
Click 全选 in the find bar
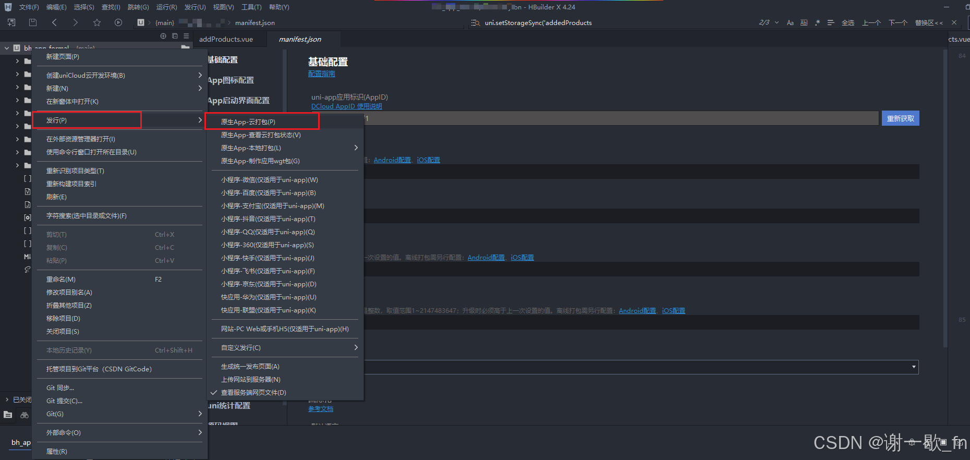click(x=848, y=23)
